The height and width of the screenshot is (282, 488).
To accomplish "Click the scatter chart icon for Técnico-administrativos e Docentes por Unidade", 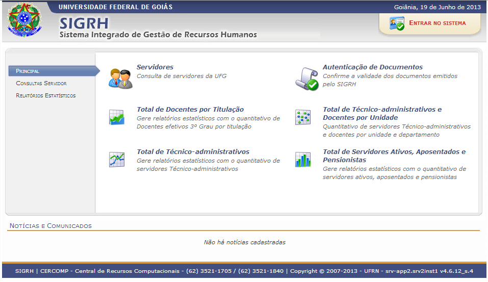I will [303, 117].
